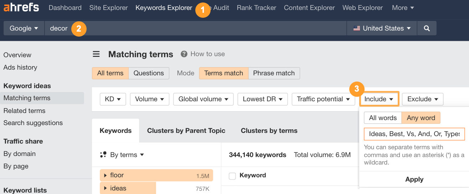
Task: Switch mode to Phrase match
Action: [x=274, y=73]
